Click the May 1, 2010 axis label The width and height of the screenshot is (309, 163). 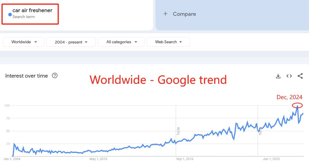pos(98,159)
